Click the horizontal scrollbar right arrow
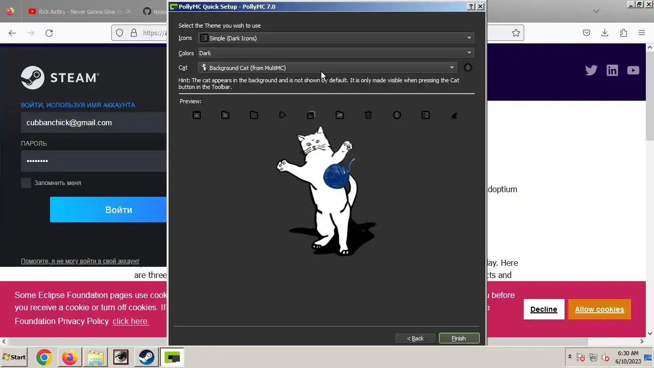Screen dimensions: 654x368 642,341
